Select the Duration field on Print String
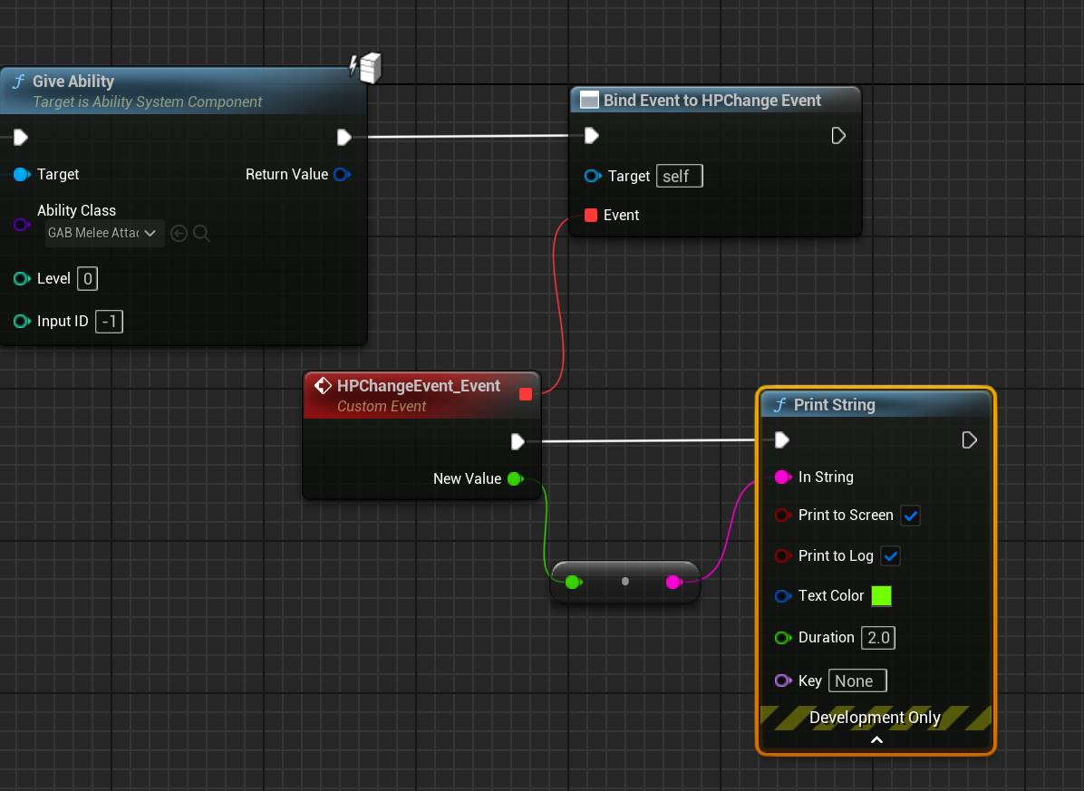The height and width of the screenshot is (791, 1084). 876,637
